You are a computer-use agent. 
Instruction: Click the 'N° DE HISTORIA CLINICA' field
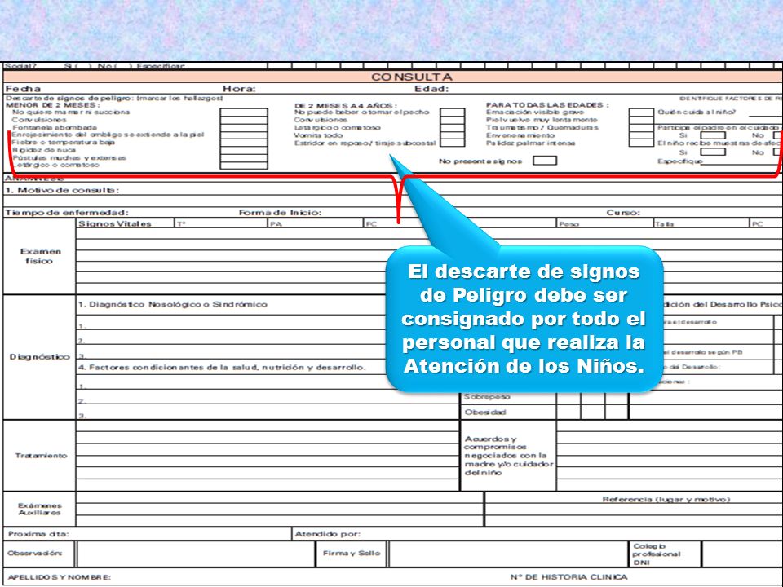click(x=645, y=577)
